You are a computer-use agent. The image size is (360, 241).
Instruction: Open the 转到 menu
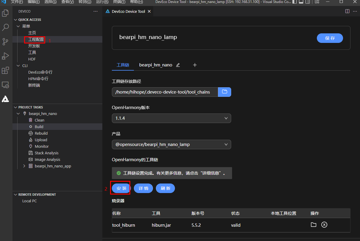coord(85,2)
